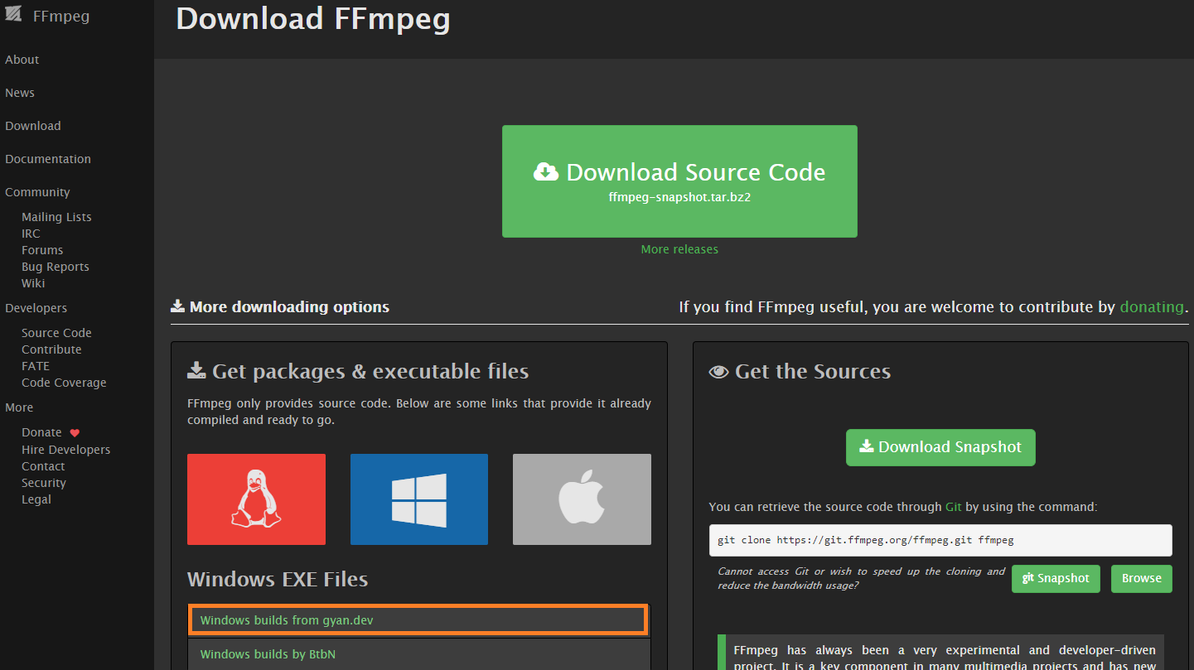
Task: Open Security link in sidebar
Action: (x=44, y=483)
